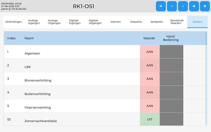The image size is (211, 132).
Task: Open the Setpoints tab
Action: tap(136, 22)
